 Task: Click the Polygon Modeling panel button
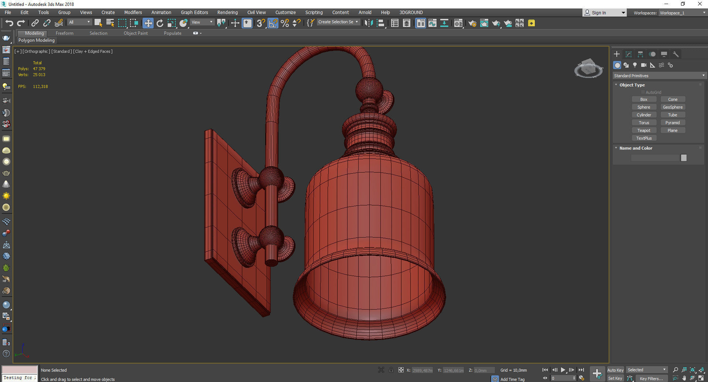tap(37, 40)
